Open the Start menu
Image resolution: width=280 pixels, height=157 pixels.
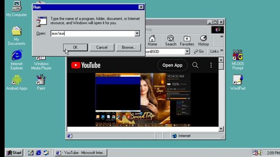coord(14,153)
